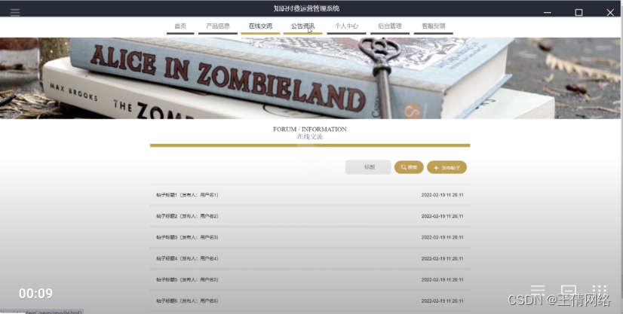Click the 发布帖子 button's text
Image resolution: width=623 pixels, height=314 pixels.
tap(450, 168)
